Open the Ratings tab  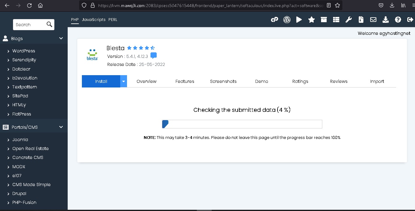tap(300, 81)
